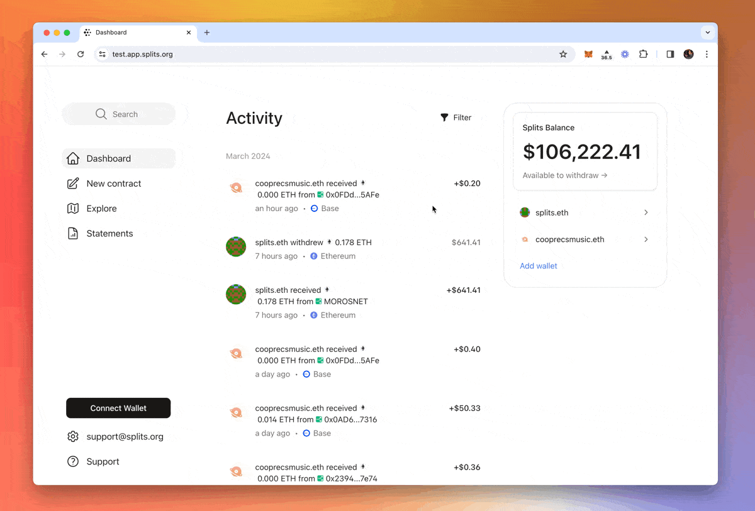Viewport: 755px width, 511px height.
Task: Click the New contract pencil icon
Action: pyautogui.click(x=73, y=184)
